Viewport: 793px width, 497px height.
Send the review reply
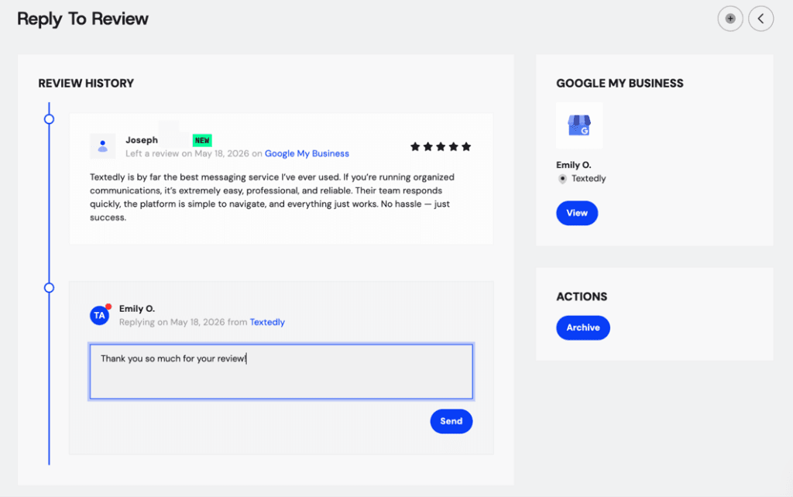pyautogui.click(x=451, y=421)
